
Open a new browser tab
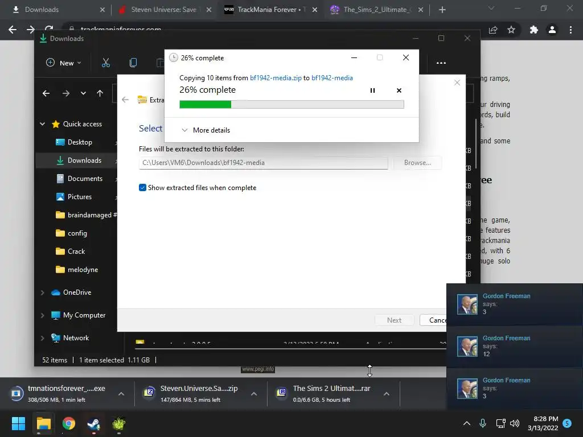click(x=442, y=10)
